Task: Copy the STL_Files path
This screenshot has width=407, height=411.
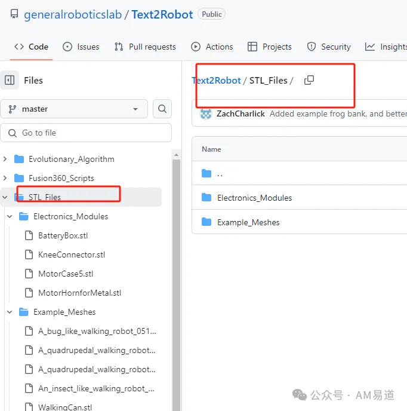Action: 309,80
